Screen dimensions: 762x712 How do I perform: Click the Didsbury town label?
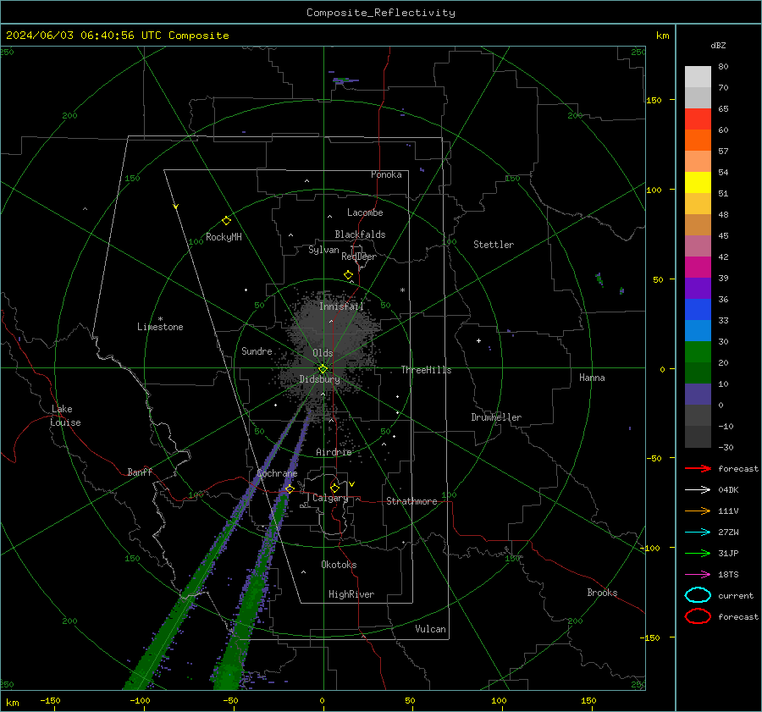tap(320, 379)
